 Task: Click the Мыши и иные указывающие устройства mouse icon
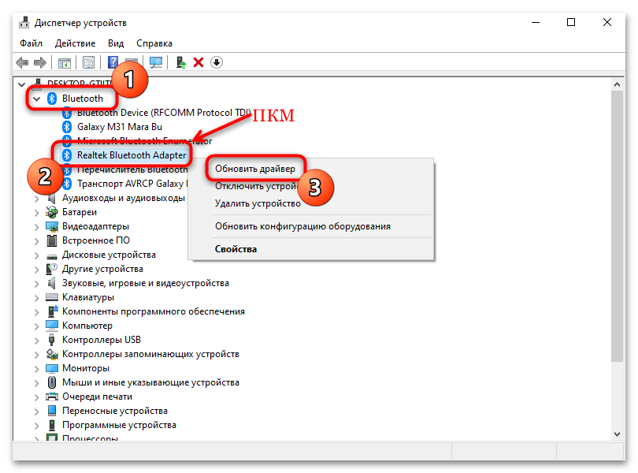click(52, 382)
